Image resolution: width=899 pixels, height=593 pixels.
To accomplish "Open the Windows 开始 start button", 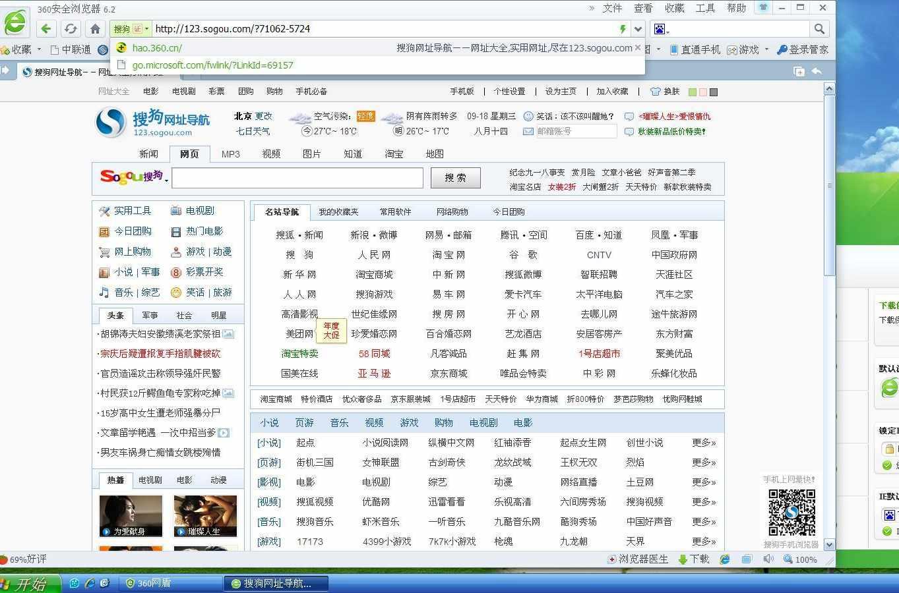I will (30, 584).
